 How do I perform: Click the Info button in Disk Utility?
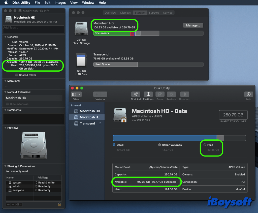pos(248,94)
